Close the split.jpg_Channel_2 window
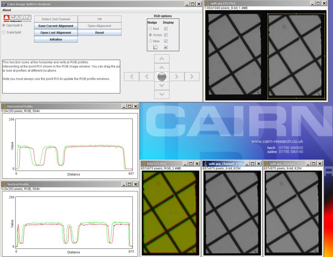 (320, 164)
